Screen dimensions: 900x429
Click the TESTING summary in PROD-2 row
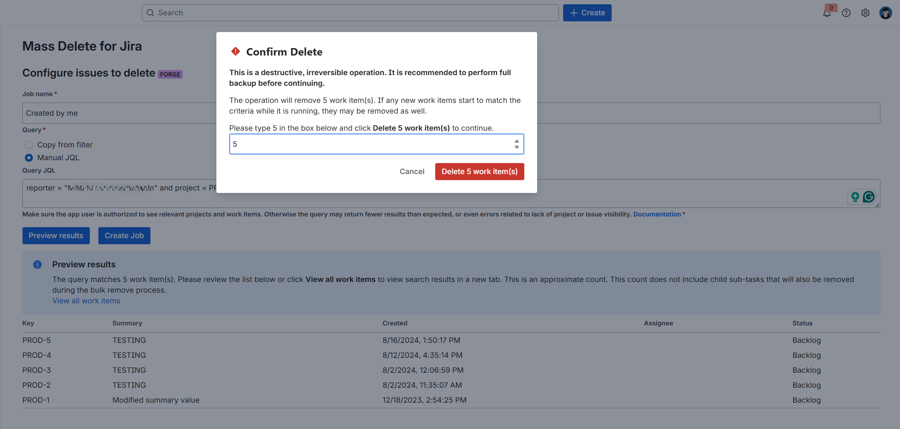point(129,385)
